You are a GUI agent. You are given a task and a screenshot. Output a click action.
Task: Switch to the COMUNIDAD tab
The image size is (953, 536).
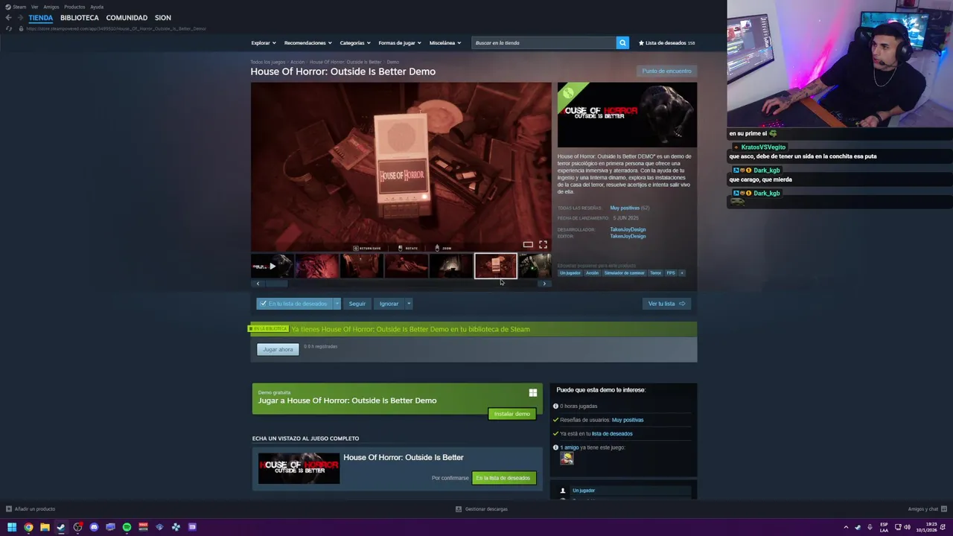[127, 18]
